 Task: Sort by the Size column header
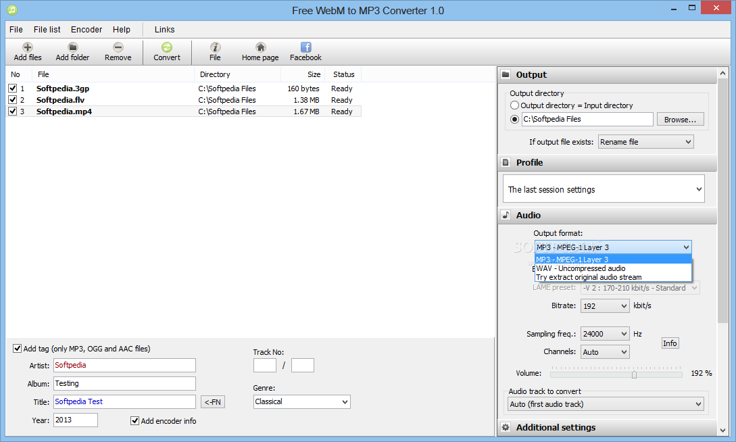tap(303, 74)
